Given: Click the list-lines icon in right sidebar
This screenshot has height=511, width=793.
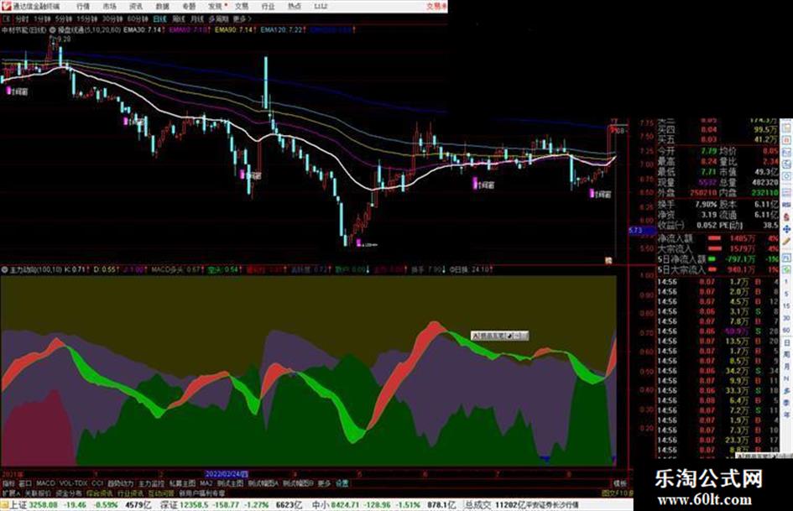Looking at the screenshot, I should click(x=787, y=192).
